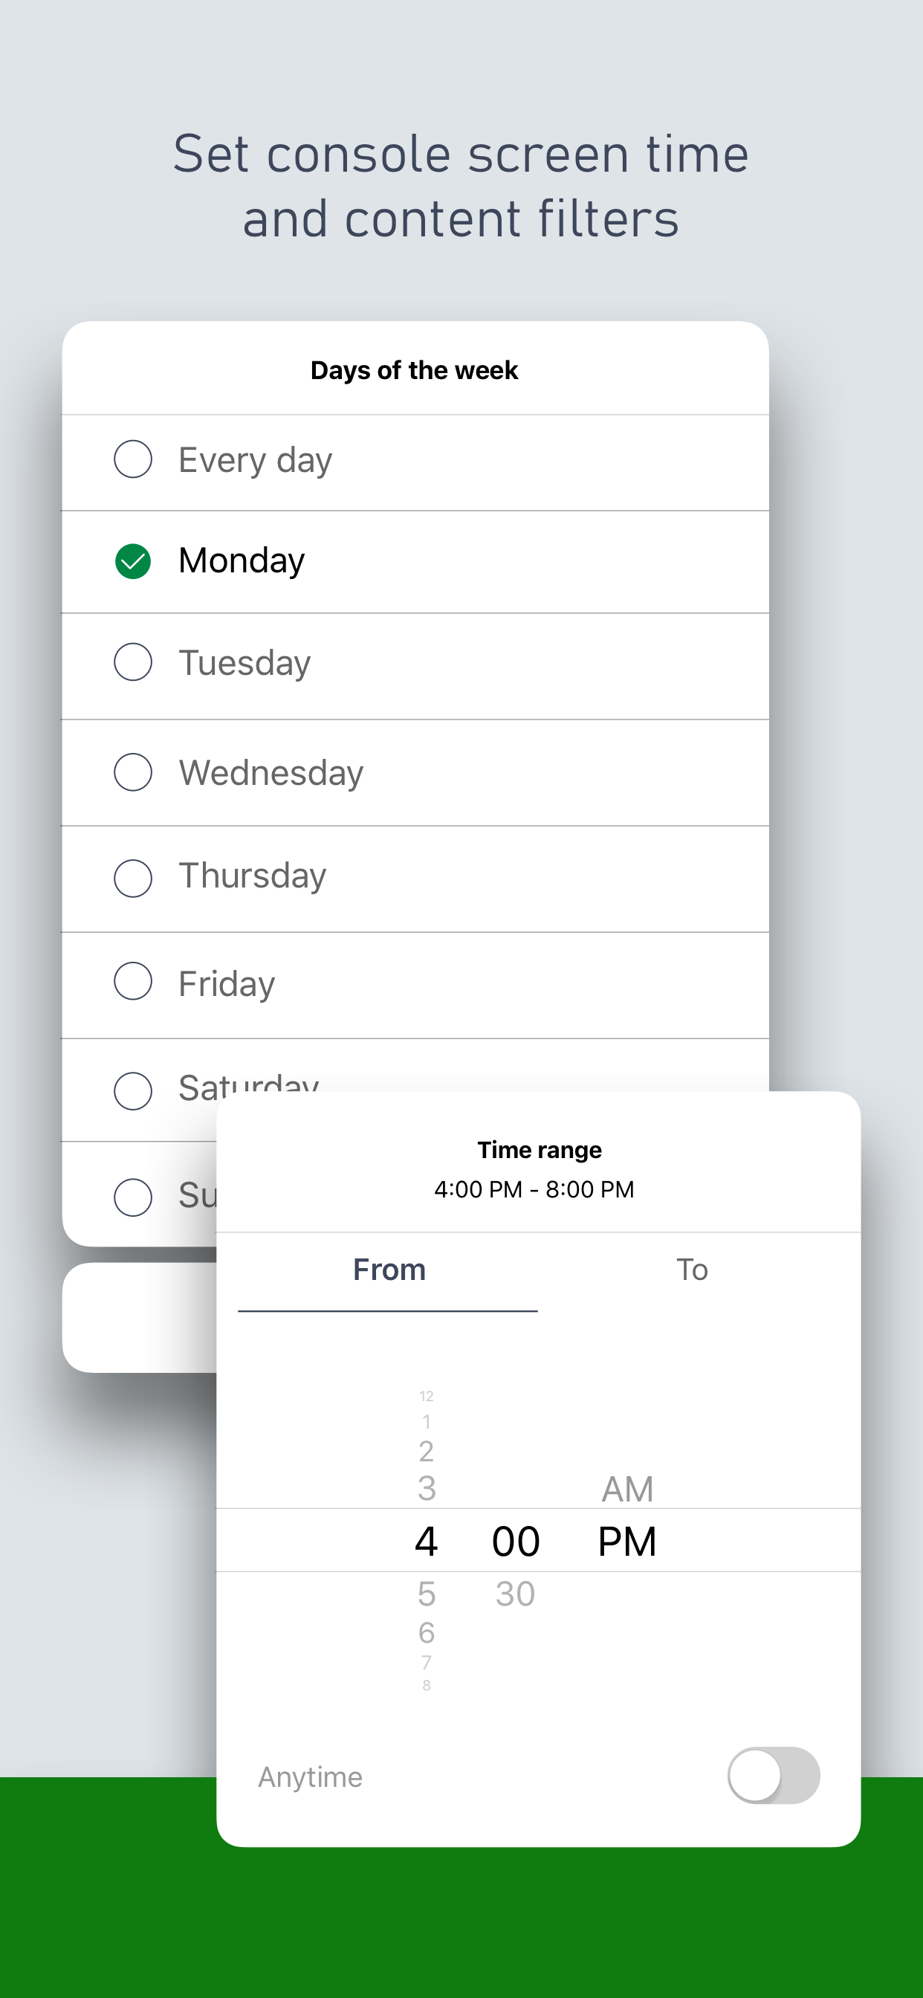The height and width of the screenshot is (1998, 923).
Task: Select the Sunday radio circle
Action: click(x=132, y=1197)
